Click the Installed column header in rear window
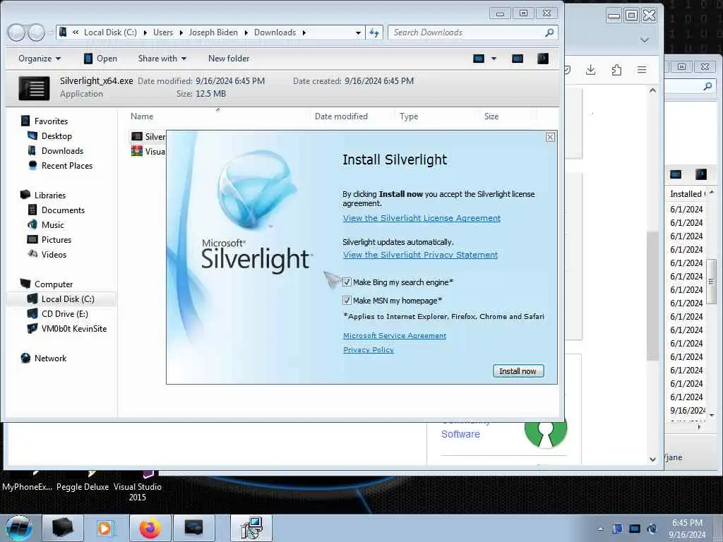This screenshot has height=542, width=723. click(x=686, y=194)
